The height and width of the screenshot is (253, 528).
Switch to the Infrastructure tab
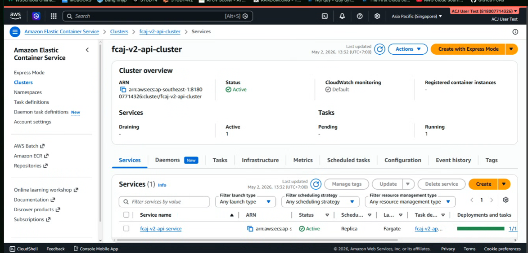260,160
